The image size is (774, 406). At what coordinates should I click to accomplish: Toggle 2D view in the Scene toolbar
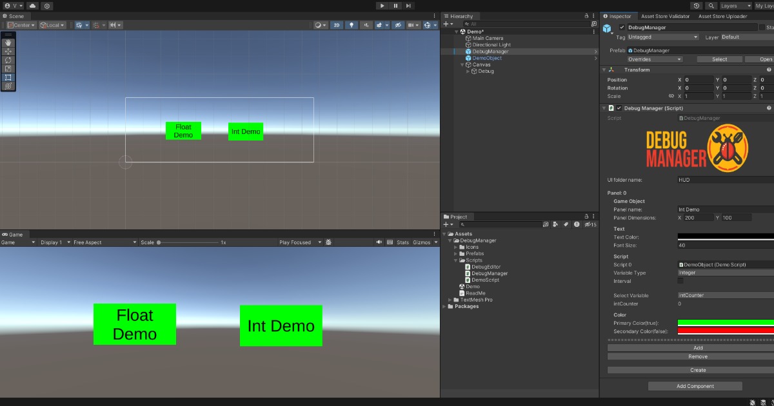337,24
